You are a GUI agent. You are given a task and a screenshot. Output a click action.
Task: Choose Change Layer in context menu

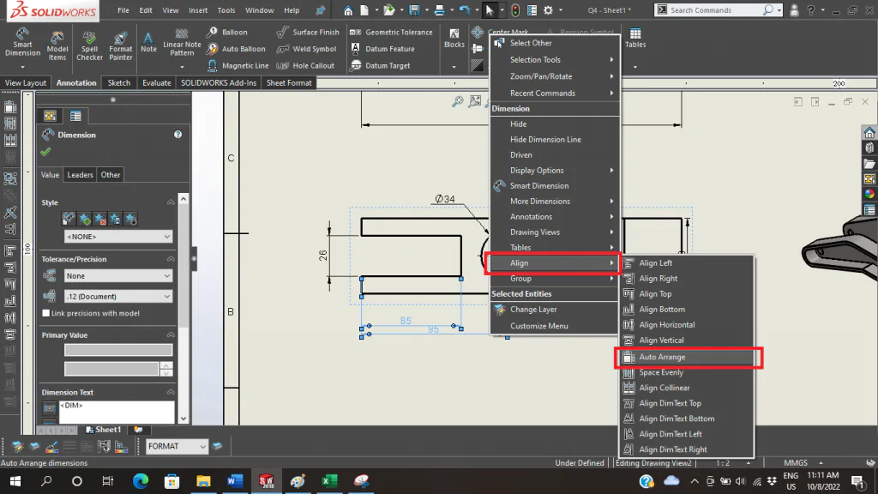click(x=555, y=309)
